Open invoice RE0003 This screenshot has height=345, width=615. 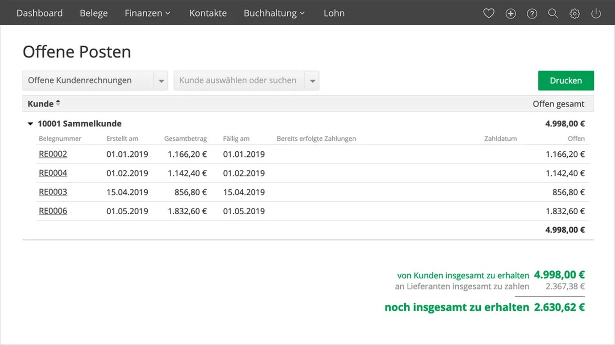click(53, 192)
